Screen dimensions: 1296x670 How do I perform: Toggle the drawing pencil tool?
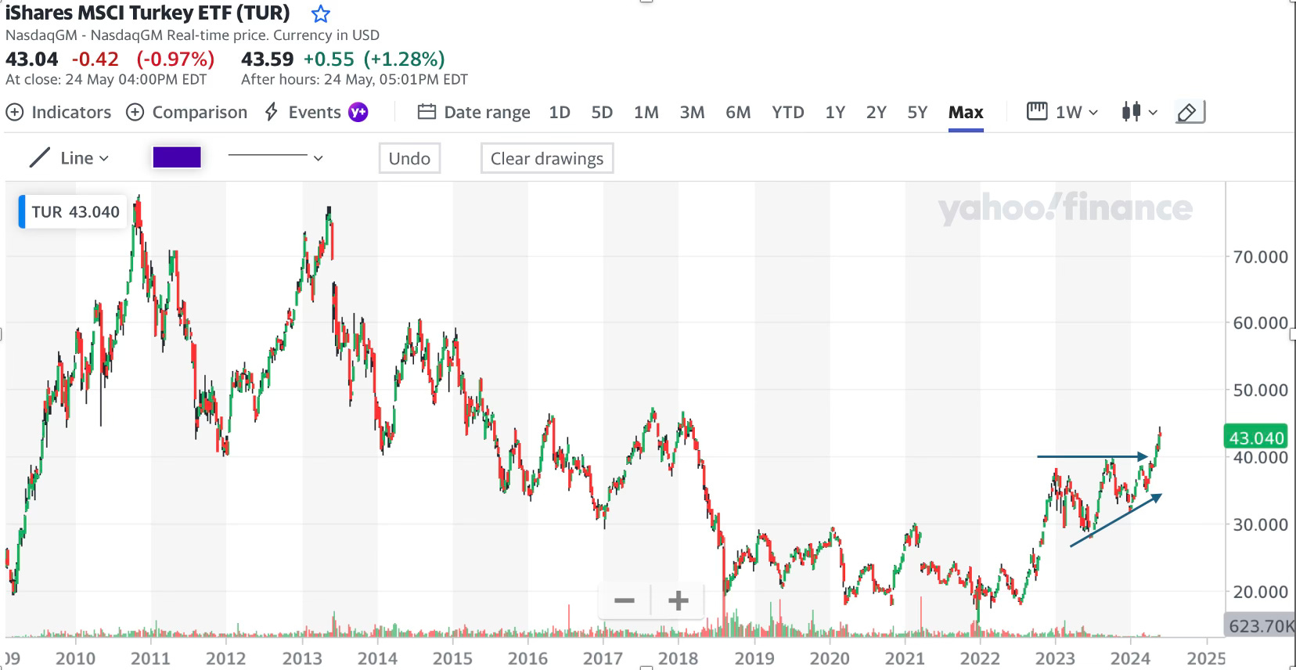[1190, 113]
